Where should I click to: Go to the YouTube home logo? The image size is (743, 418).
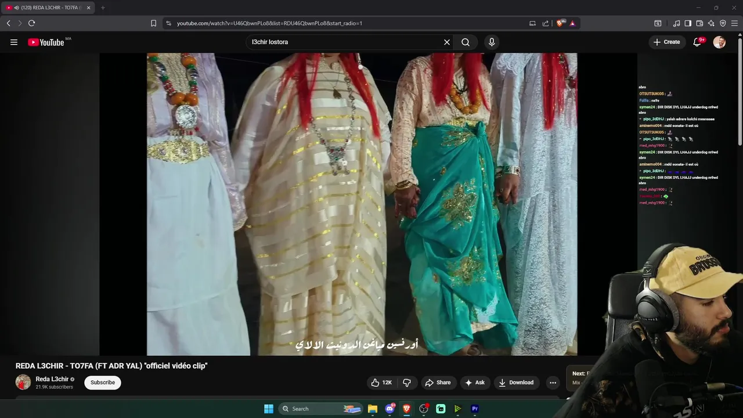coord(46,42)
